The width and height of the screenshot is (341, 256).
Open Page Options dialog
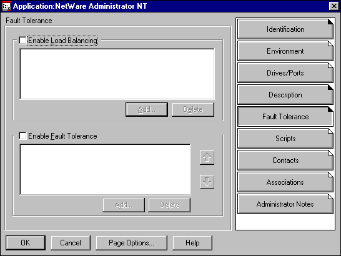[x=132, y=243]
